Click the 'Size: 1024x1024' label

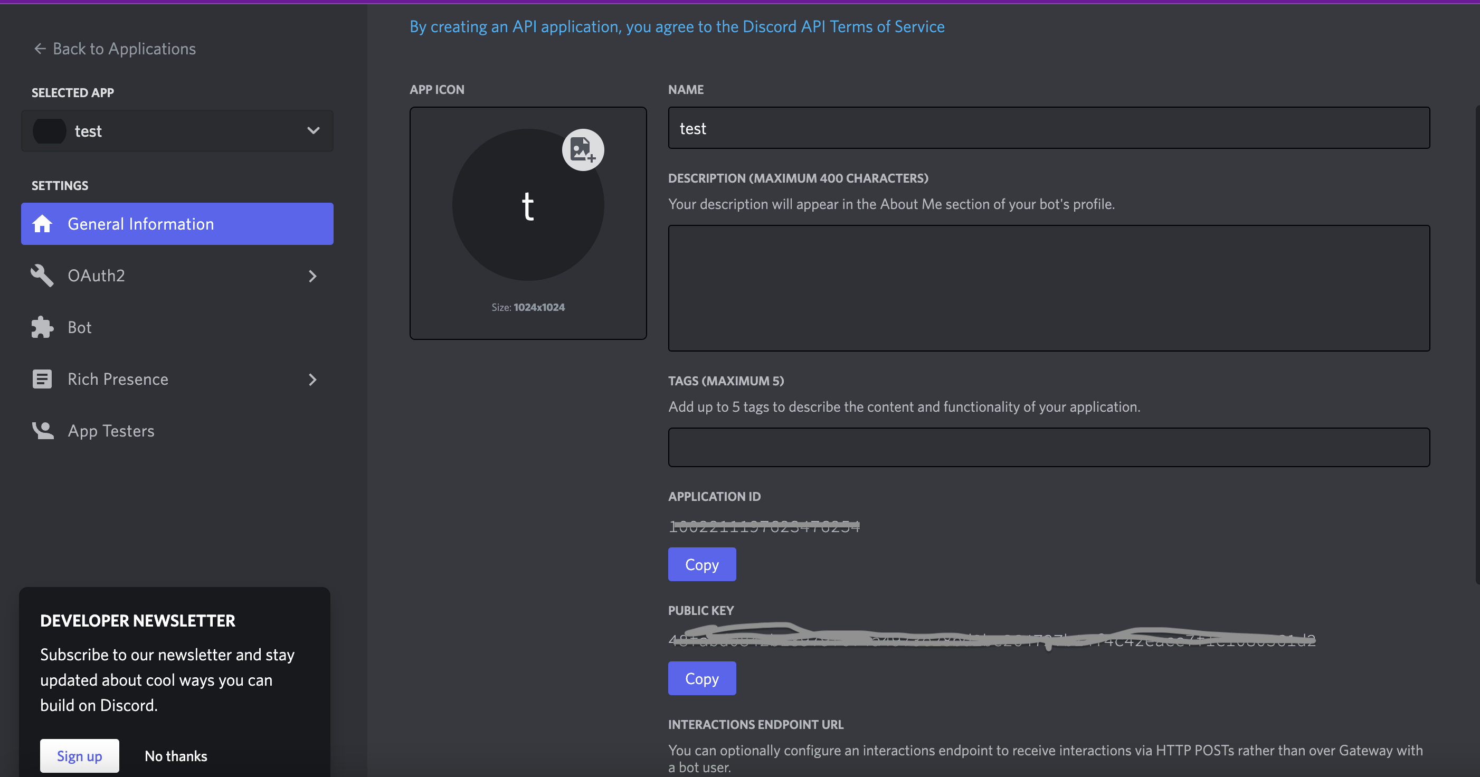tap(528, 307)
